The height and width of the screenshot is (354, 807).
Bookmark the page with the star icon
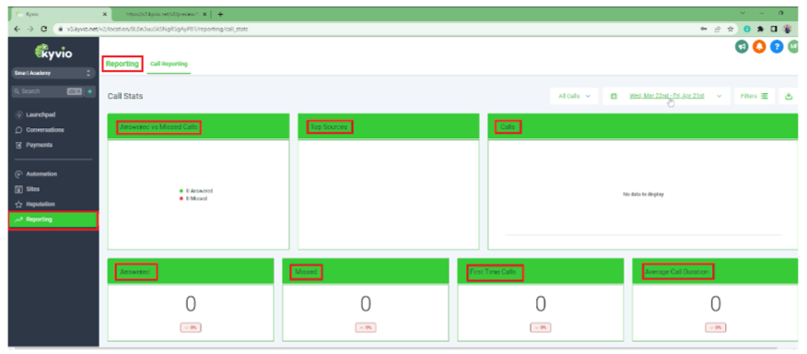pyautogui.click(x=730, y=29)
